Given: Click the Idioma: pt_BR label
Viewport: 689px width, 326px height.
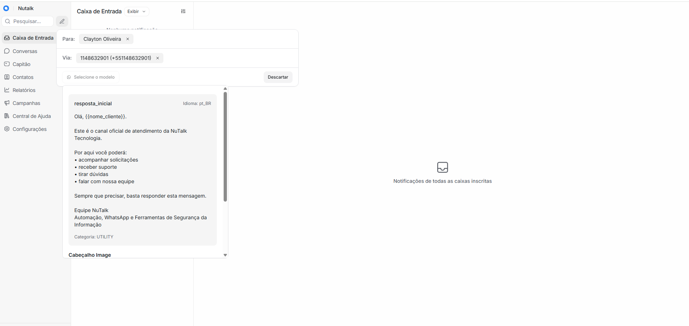Looking at the screenshot, I should pyautogui.click(x=197, y=103).
